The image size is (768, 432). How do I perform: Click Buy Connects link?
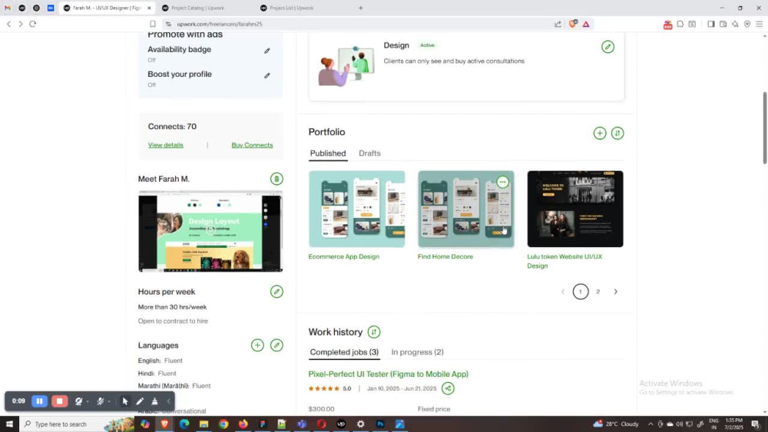252,145
